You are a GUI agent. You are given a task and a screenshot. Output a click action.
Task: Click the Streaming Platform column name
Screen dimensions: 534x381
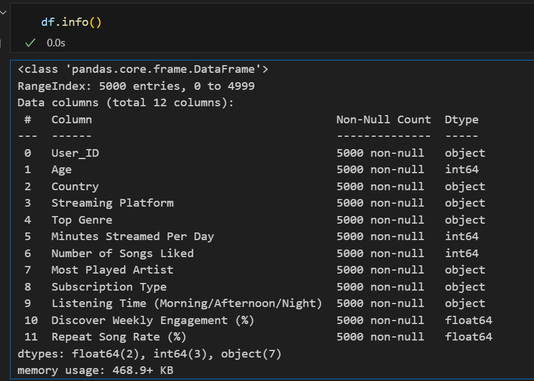coord(113,203)
